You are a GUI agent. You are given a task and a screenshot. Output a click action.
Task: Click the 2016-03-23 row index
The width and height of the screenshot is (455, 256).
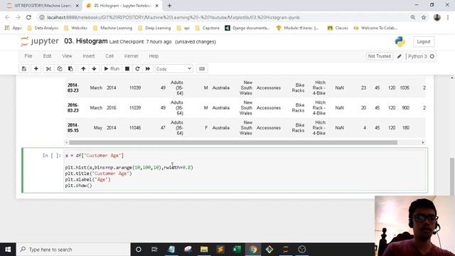[x=73, y=107]
